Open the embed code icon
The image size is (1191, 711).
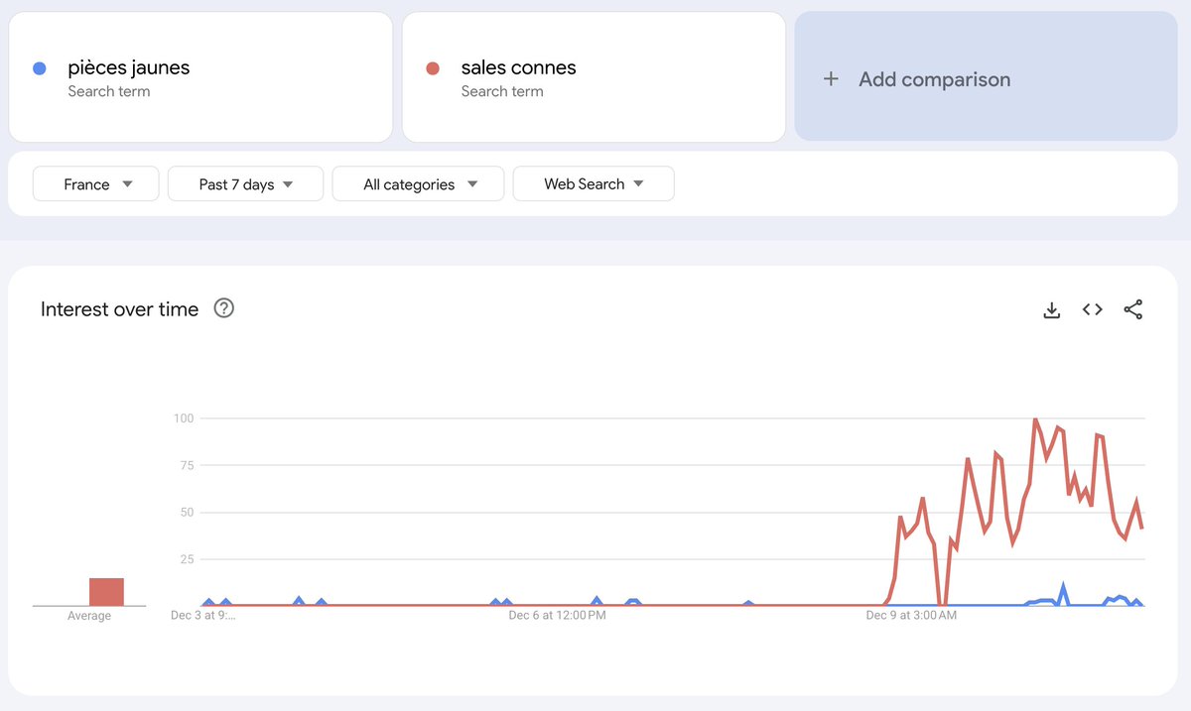(1093, 309)
